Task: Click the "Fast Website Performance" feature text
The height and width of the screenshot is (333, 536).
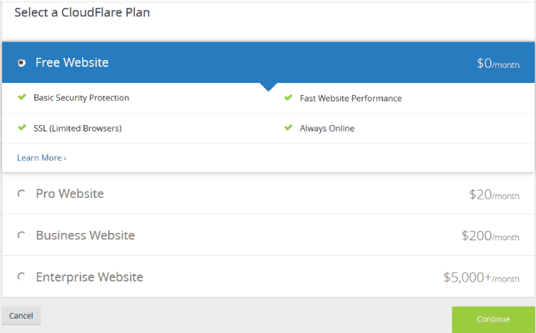Action: (351, 99)
